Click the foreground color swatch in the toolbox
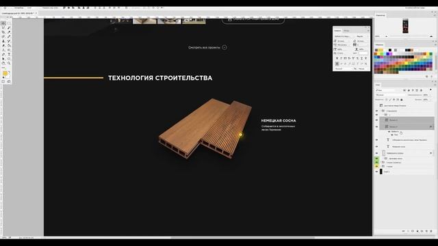This screenshot has width=438, height=246. (x=5, y=73)
